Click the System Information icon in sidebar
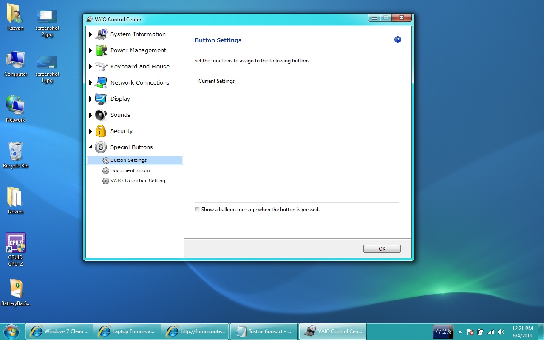544x340 pixels. click(x=101, y=34)
